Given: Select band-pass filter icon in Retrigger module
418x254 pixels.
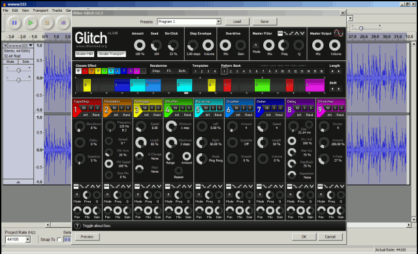Looking at the screenshot, I should coord(153,186).
